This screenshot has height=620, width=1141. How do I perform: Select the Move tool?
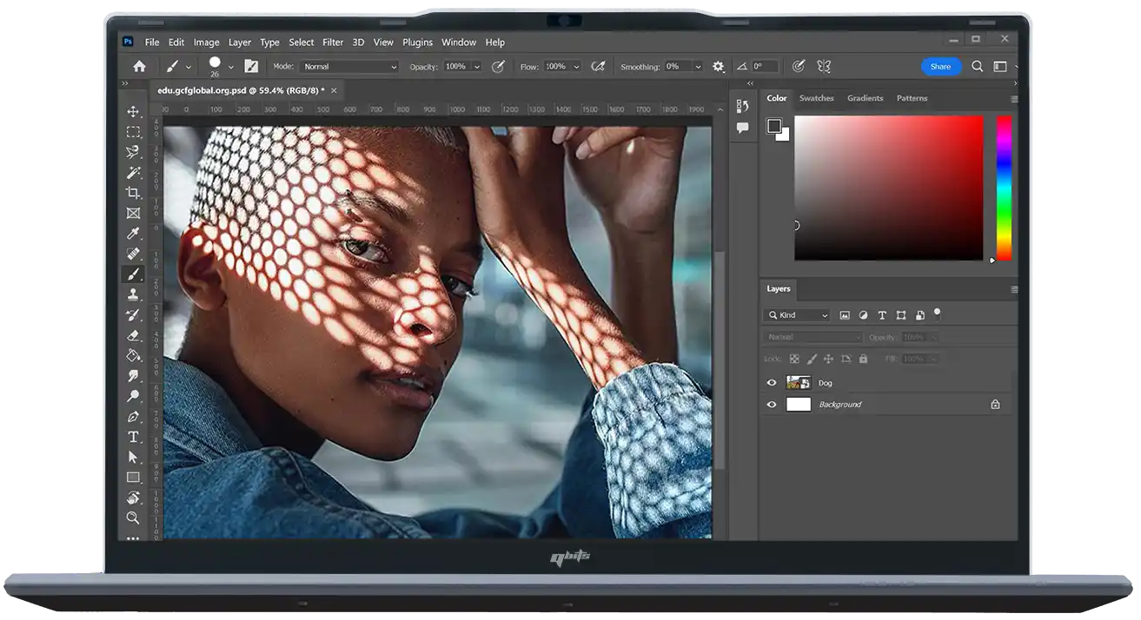point(133,111)
